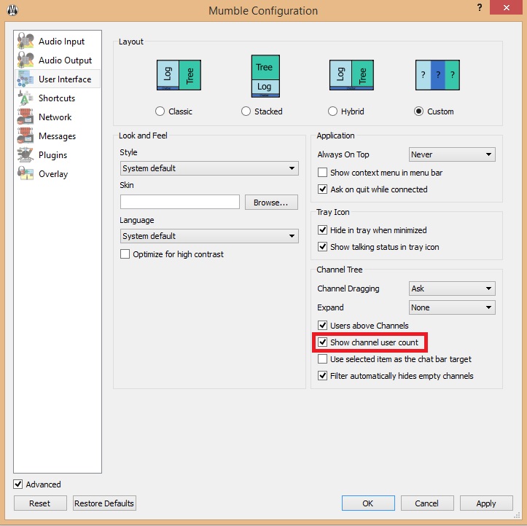Click the Custom layout question-mark thumbnail
Viewport: 527px width, 526px height.
pyautogui.click(x=437, y=75)
